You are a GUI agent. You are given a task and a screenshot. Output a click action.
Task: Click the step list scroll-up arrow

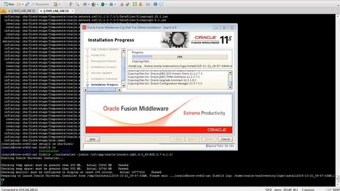(x=123, y=50)
